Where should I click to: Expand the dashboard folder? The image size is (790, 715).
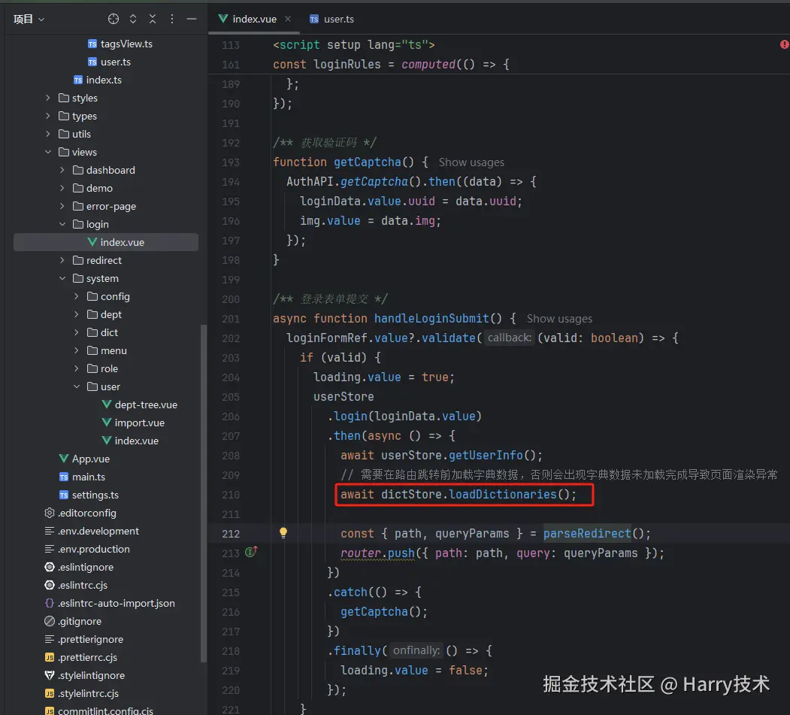click(x=62, y=170)
